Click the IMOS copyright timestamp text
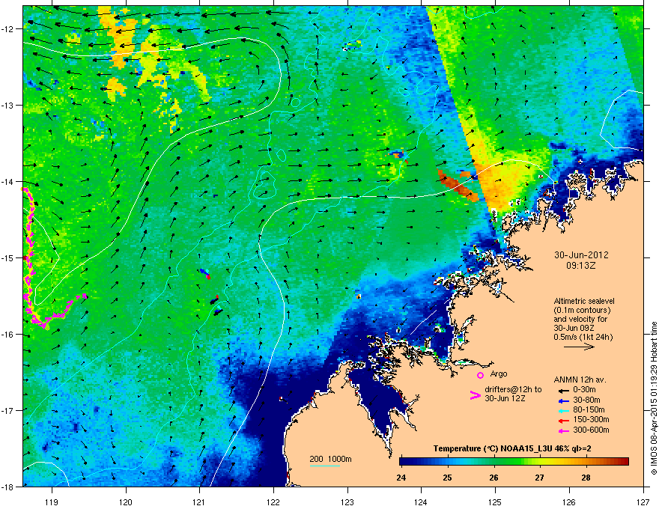Screen dimensions: 659x509 tap(654, 398)
